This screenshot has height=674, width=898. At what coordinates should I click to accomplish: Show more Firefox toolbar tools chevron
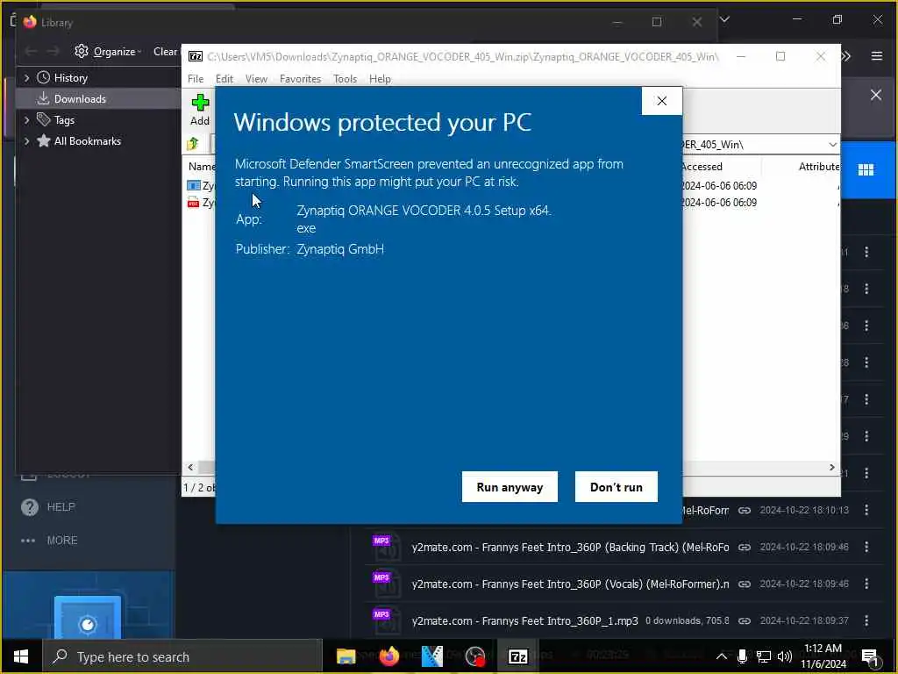(x=846, y=55)
